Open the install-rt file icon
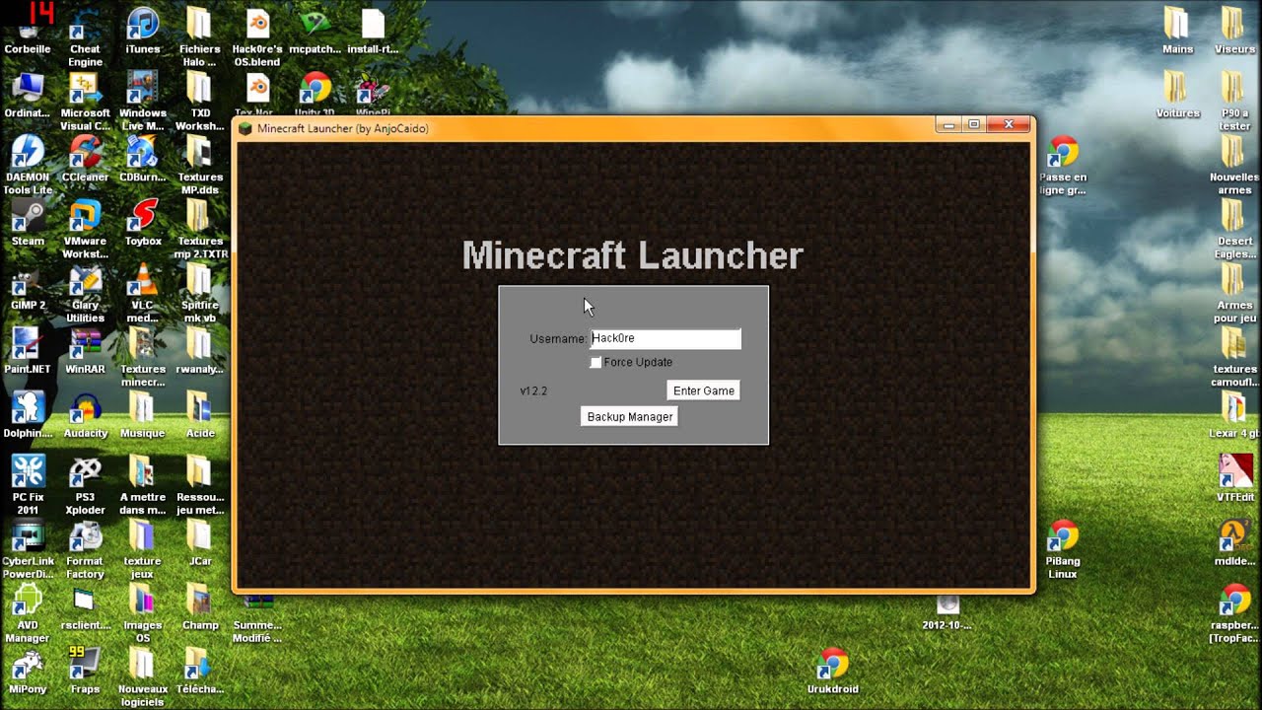Viewport: 1262px width, 710px height. (373, 30)
